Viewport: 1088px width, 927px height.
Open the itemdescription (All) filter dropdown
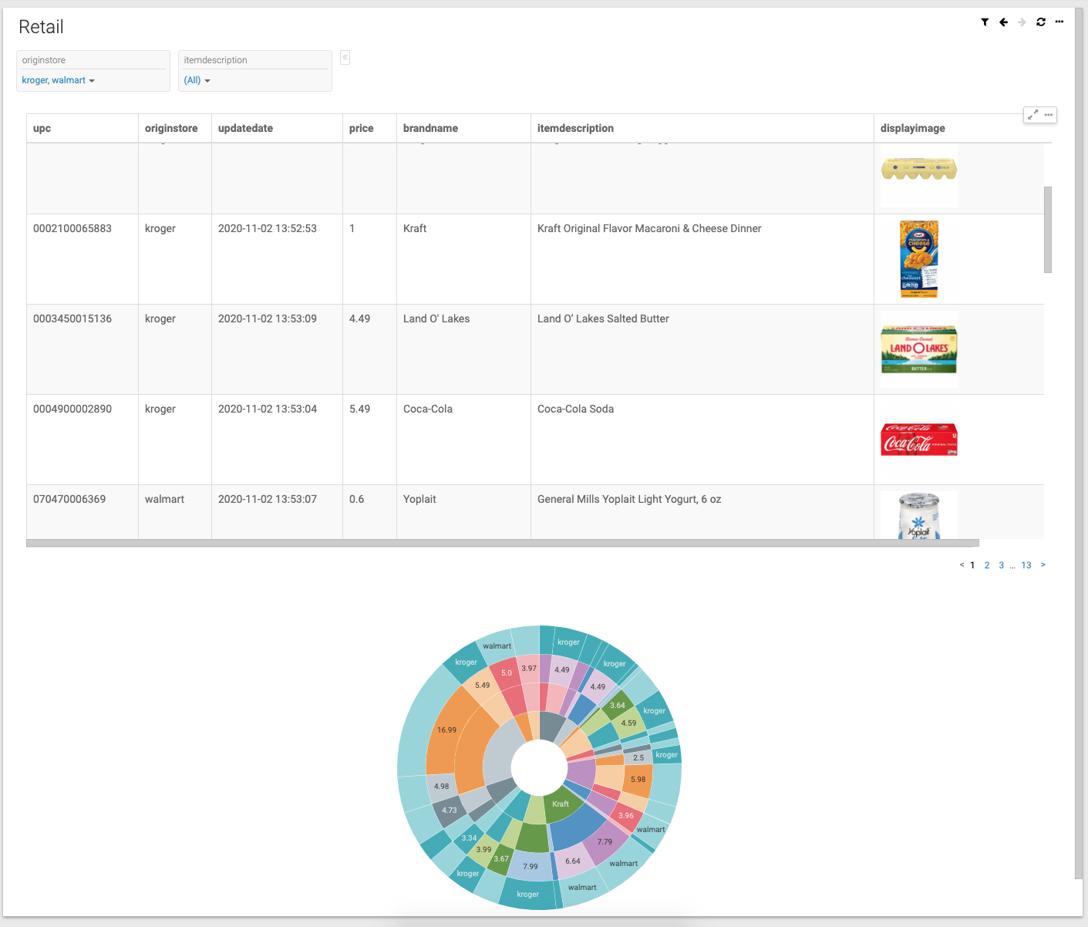[x=197, y=80]
